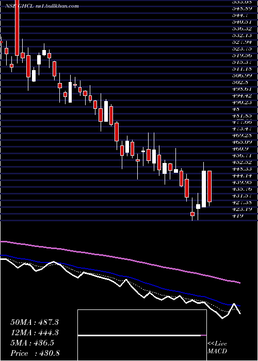Click the NSE GHCL chart title

pos(42,6)
